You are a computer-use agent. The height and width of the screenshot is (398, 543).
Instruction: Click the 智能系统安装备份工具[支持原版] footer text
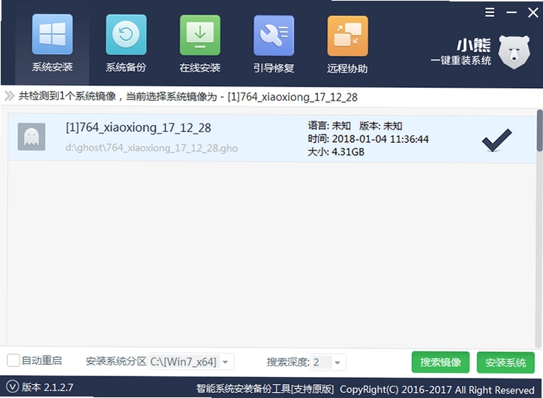pos(265,389)
